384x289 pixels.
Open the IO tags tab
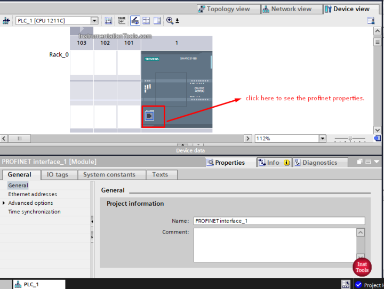58,174
